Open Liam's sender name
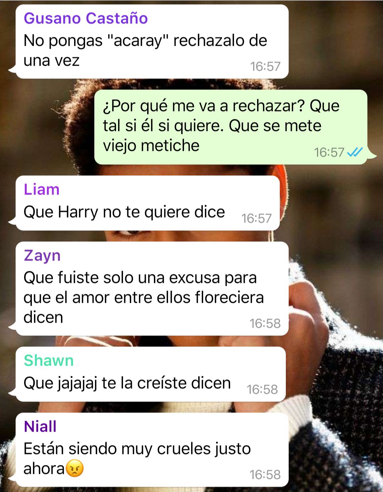383x492 pixels. [x=41, y=189]
